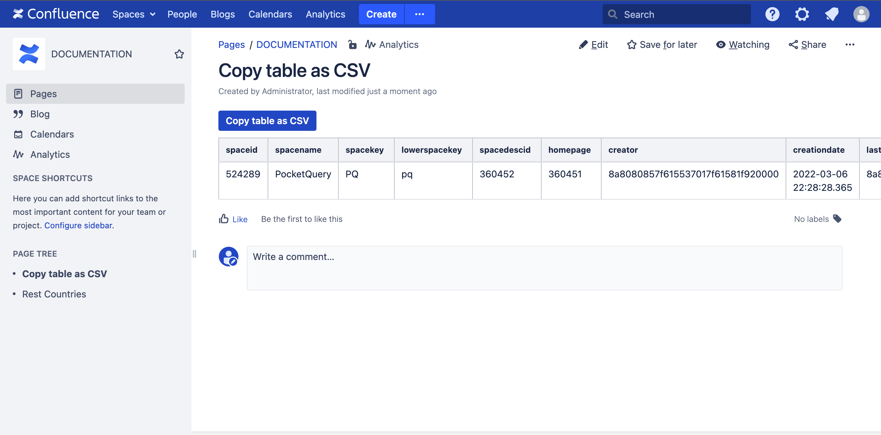This screenshot has height=435, width=881.
Task: Open the user profile avatar menu
Action: (861, 14)
